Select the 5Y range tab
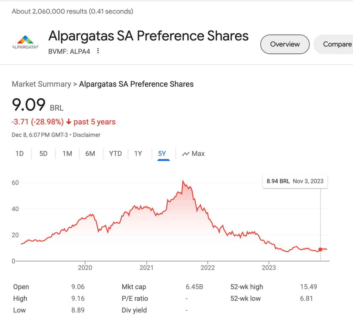The image size is (353, 322). 162,154
